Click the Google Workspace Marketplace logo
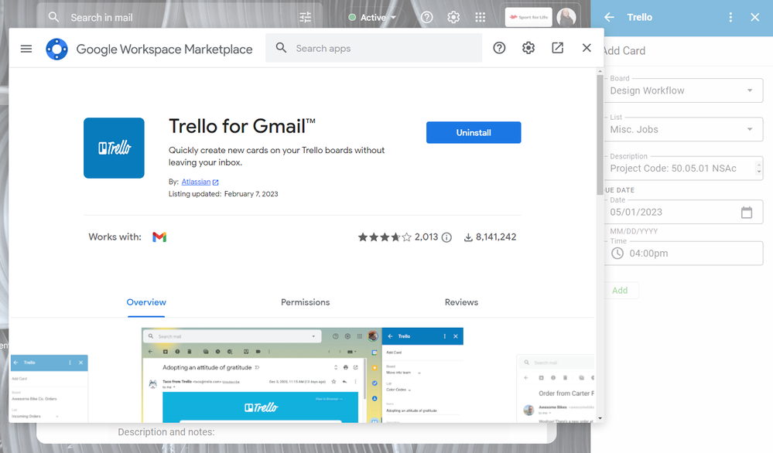This screenshot has height=453, width=773. (x=56, y=49)
